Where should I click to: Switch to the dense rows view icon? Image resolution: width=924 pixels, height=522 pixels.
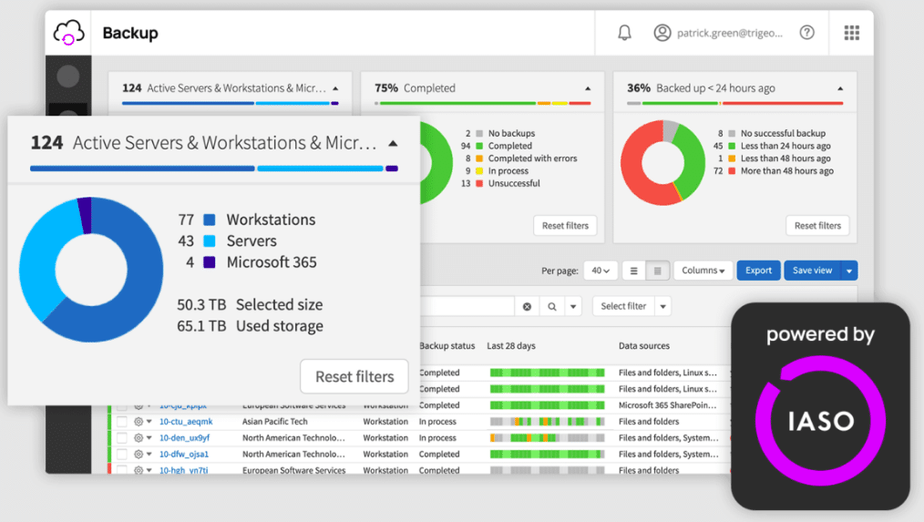(657, 271)
